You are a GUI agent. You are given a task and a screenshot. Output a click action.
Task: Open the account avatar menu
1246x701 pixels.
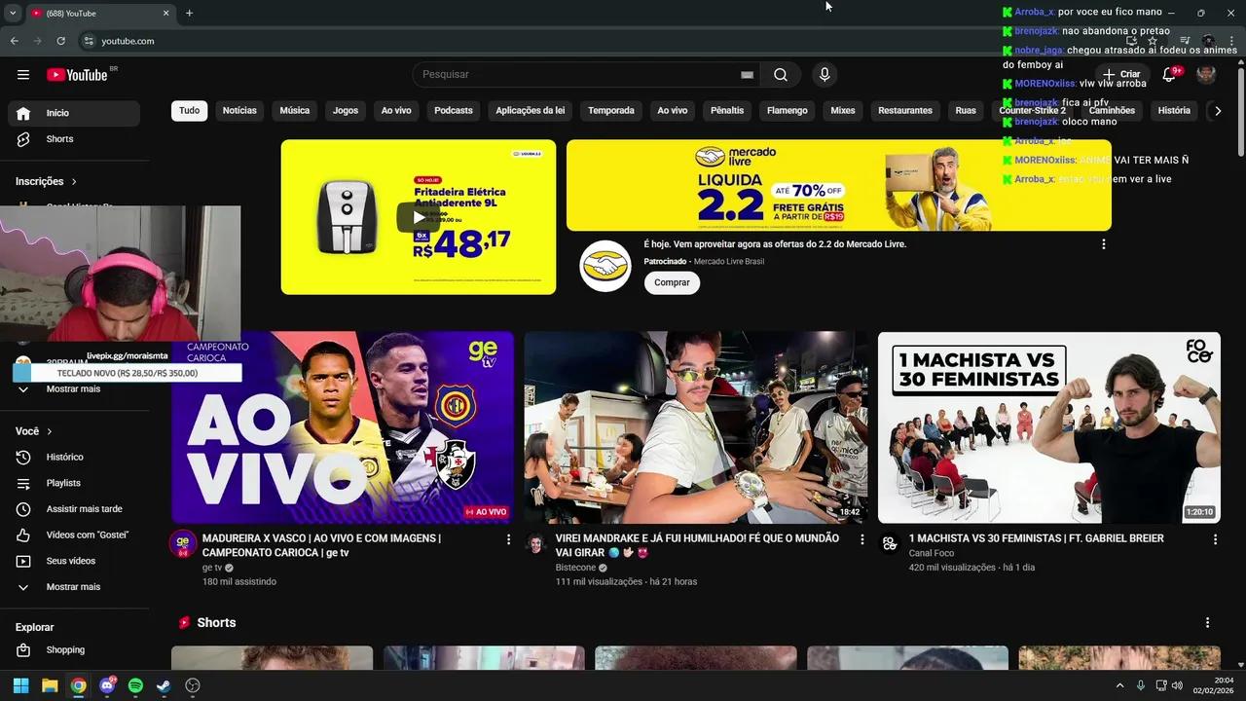click(x=1206, y=75)
